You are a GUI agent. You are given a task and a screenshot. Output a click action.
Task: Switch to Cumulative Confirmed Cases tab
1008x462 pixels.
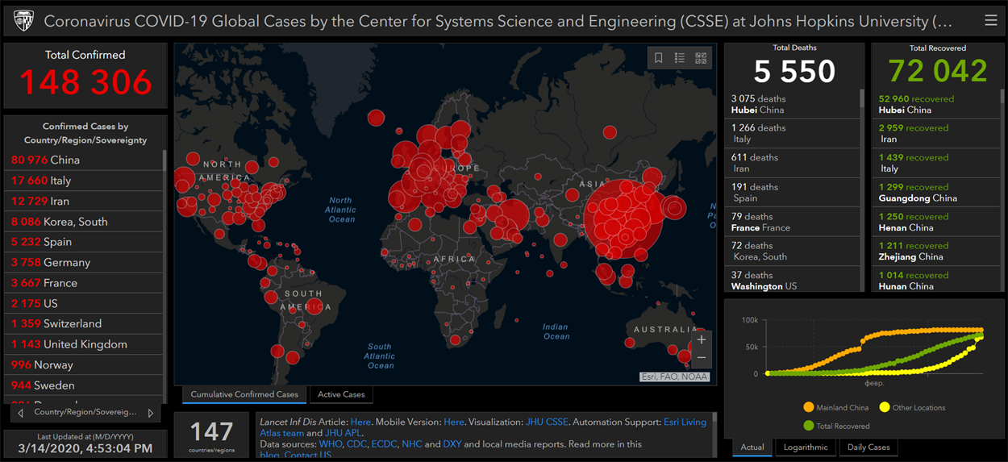[x=244, y=394]
